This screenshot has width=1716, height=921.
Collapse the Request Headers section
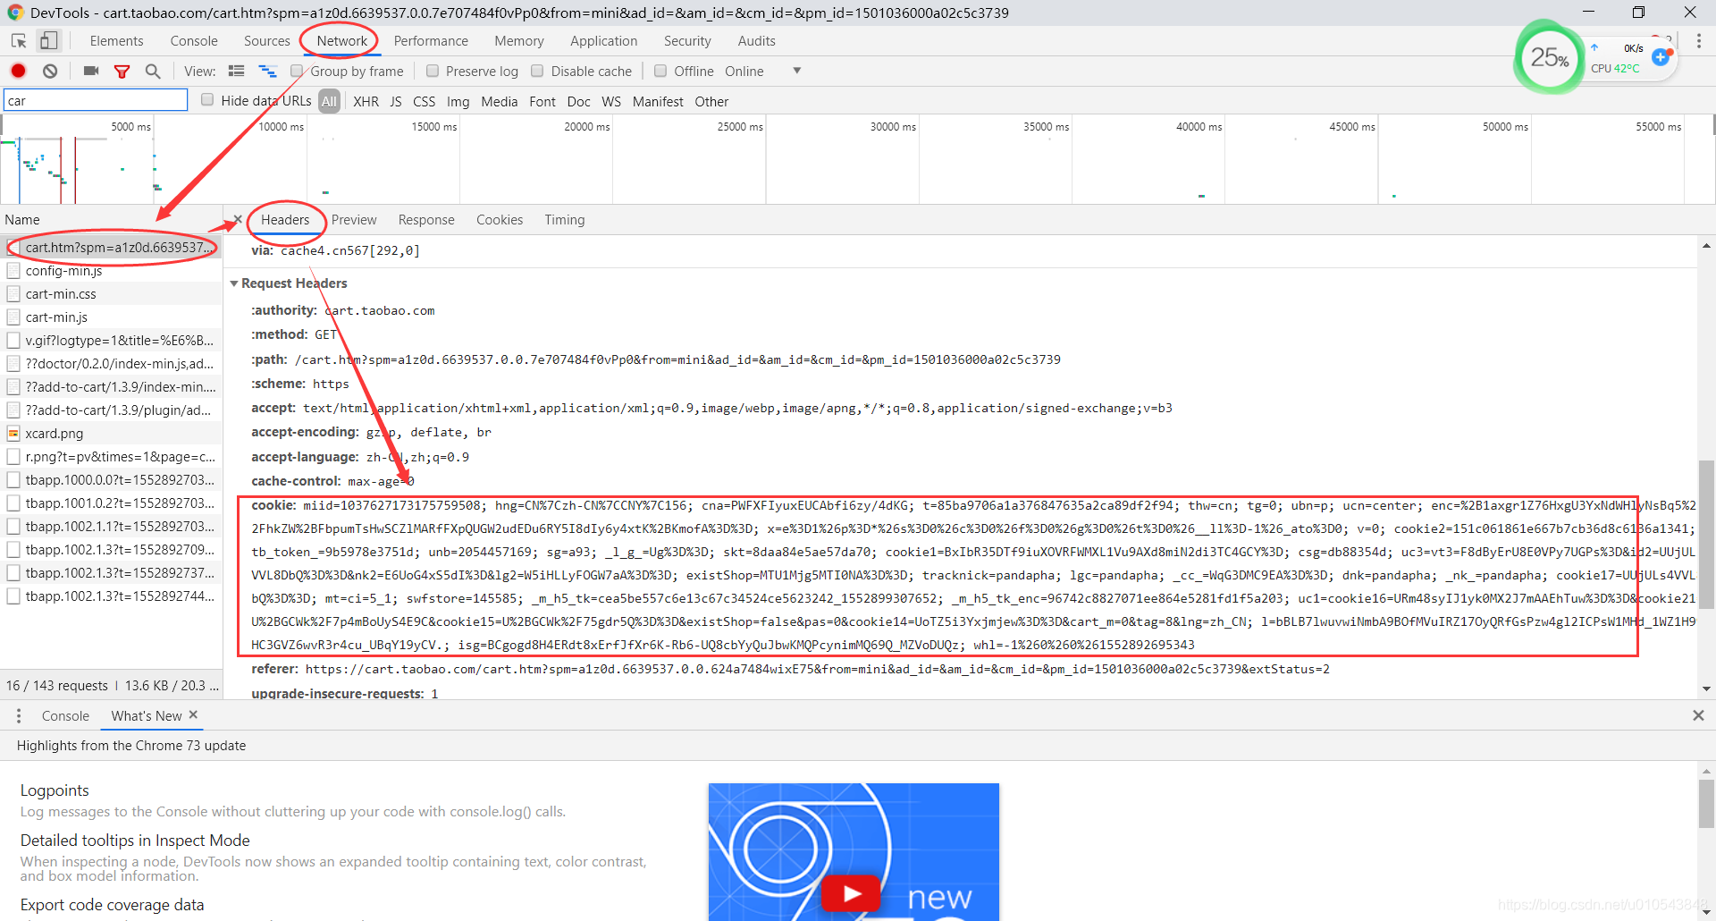pos(234,283)
